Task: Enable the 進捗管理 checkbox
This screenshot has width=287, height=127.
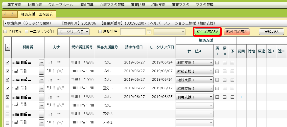Action: click(x=100, y=32)
